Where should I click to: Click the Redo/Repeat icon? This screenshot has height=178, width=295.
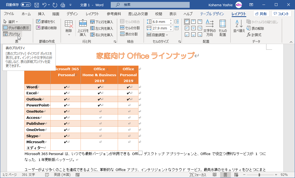[x=55, y=5]
